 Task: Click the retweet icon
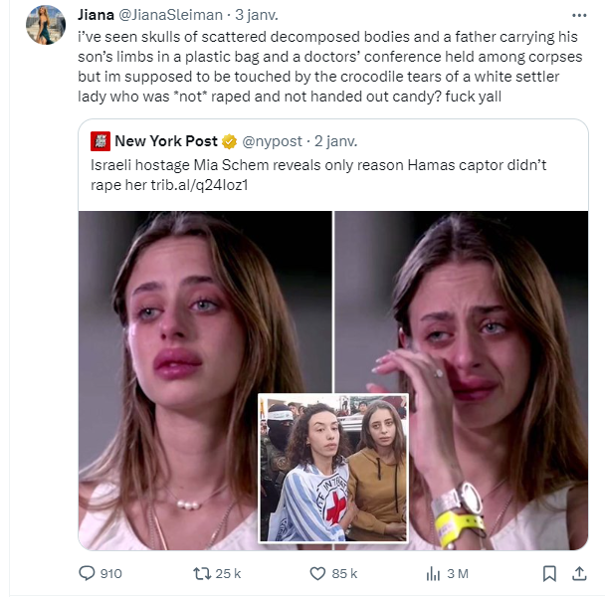(x=202, y=573)
